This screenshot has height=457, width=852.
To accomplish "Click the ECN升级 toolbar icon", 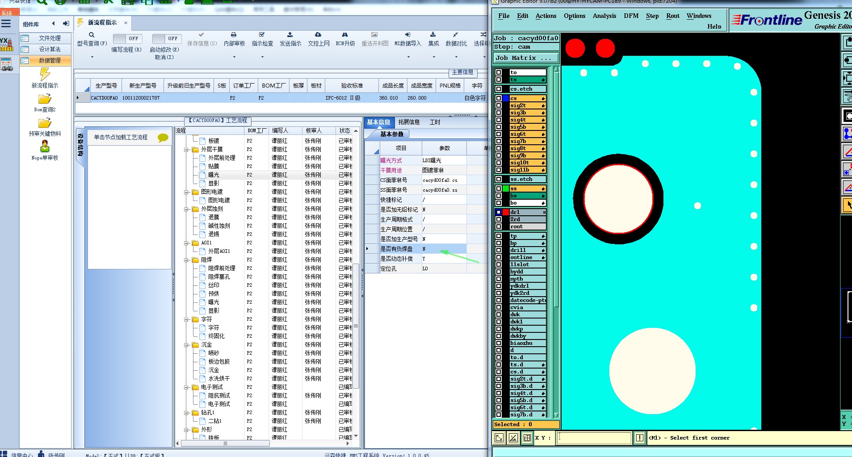I will click(345, 35).
